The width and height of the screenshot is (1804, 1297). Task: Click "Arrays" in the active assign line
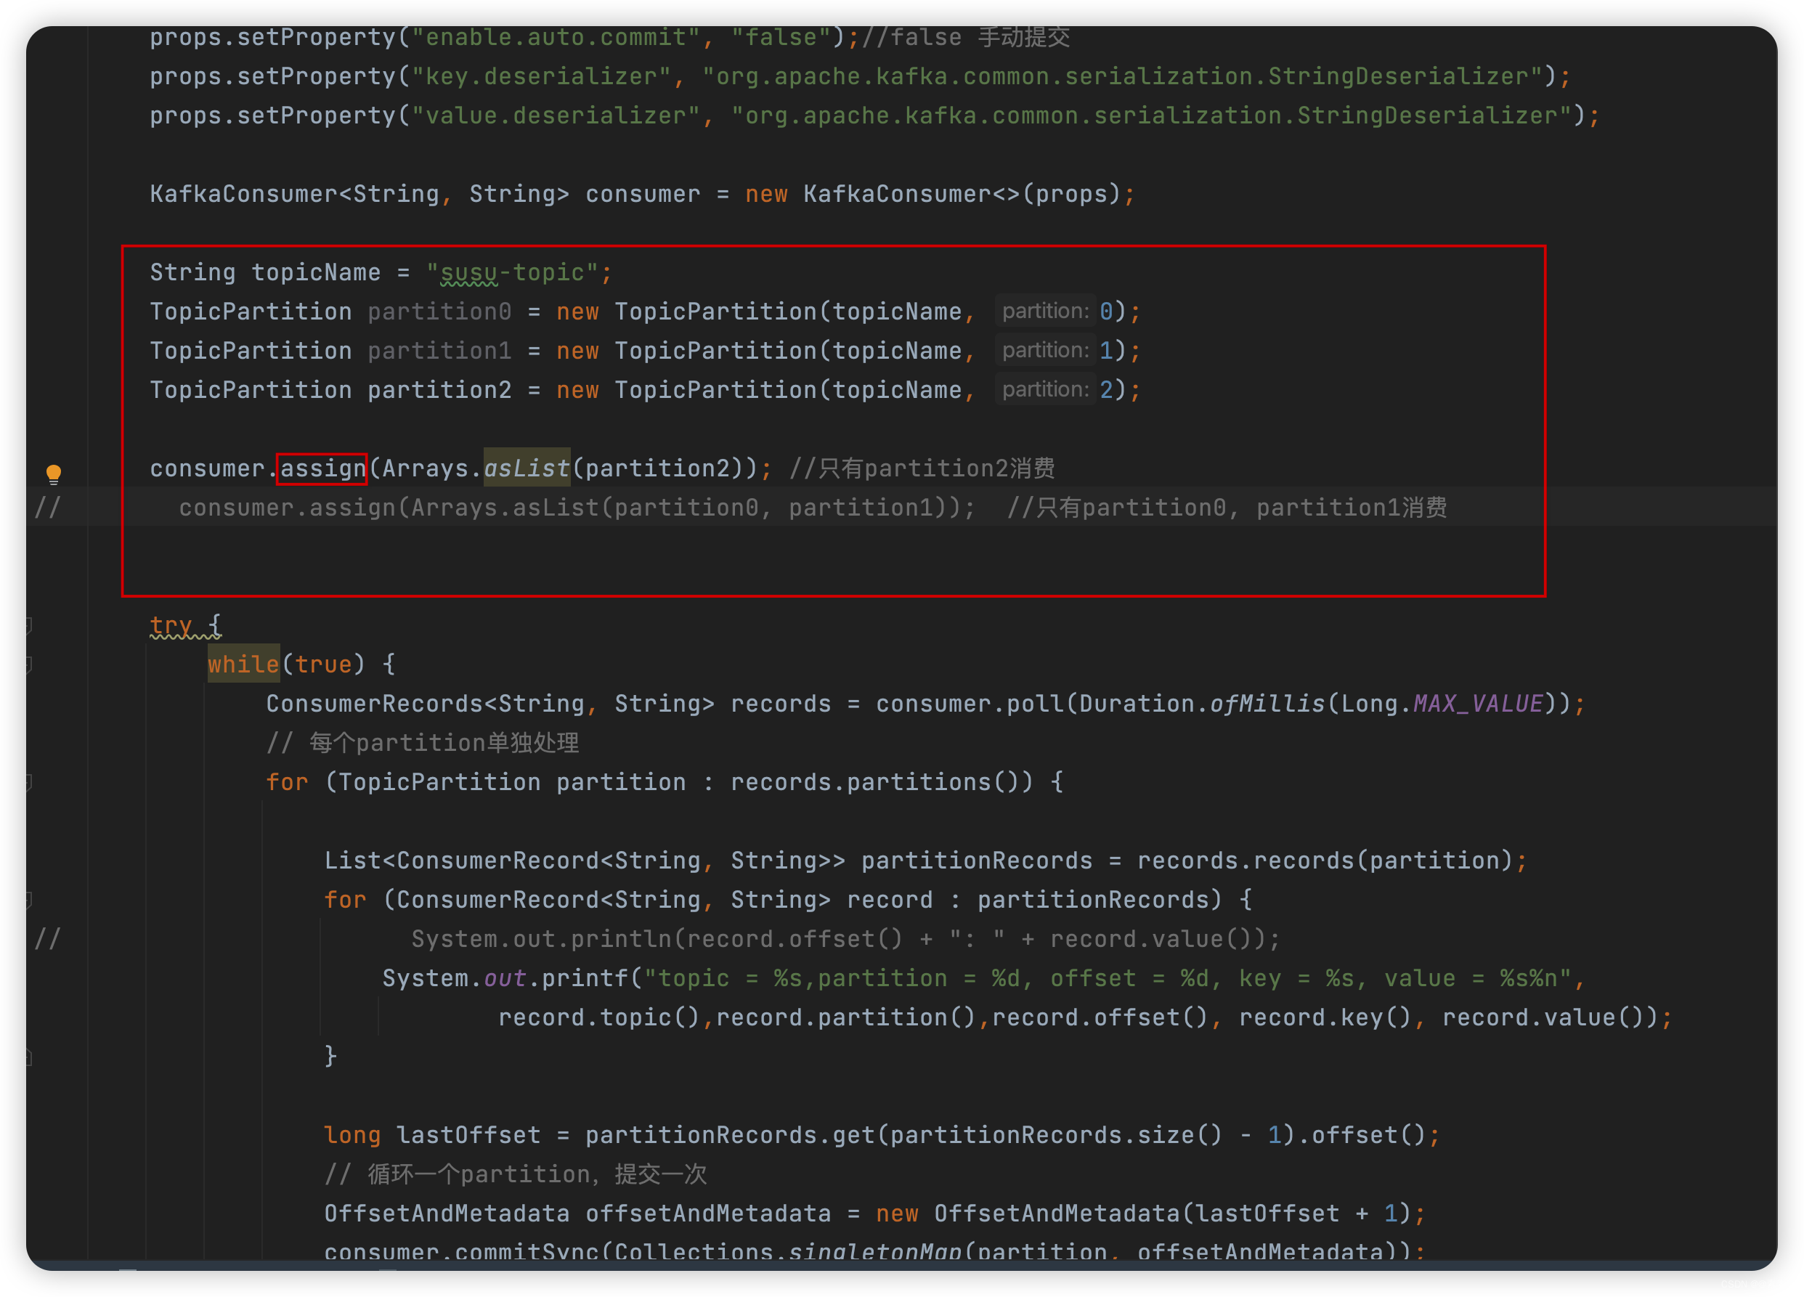pyautogui.click(x=425, y=468)
